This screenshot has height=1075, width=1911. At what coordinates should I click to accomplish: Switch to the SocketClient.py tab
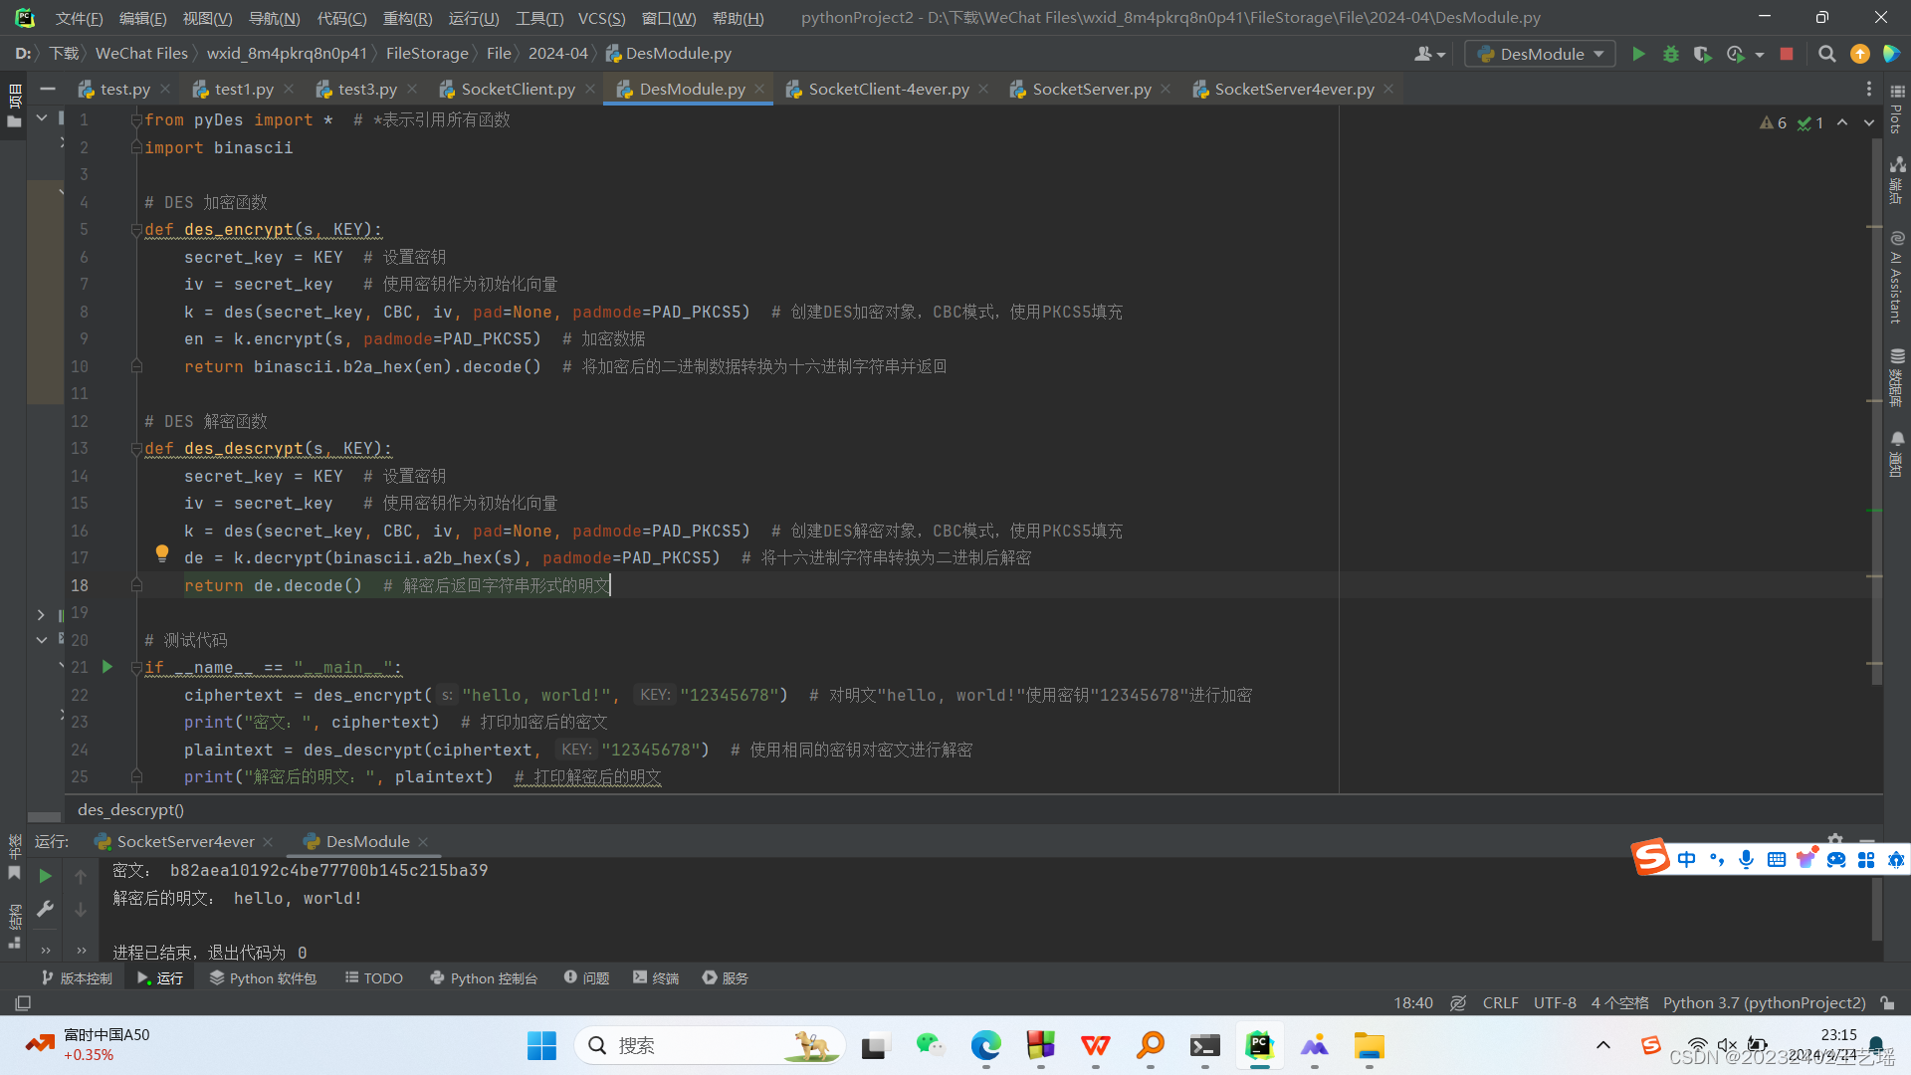tap(518, 89)
